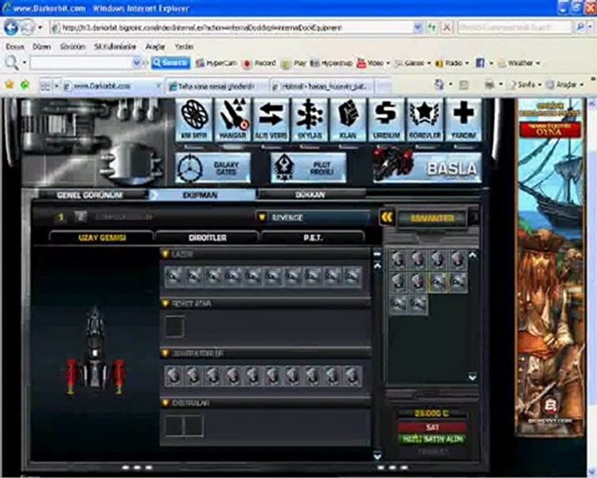Viewport: 597px width, 478px height.
Task: Click the HyperCam toolbar icon
Action: coord(216,63)
